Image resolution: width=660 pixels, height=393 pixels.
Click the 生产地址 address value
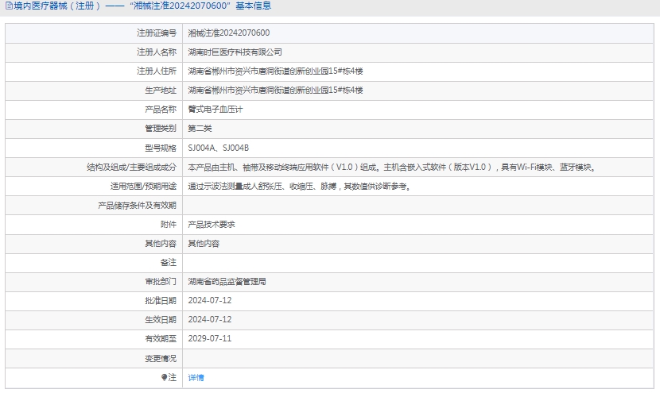tap(275, 91)
